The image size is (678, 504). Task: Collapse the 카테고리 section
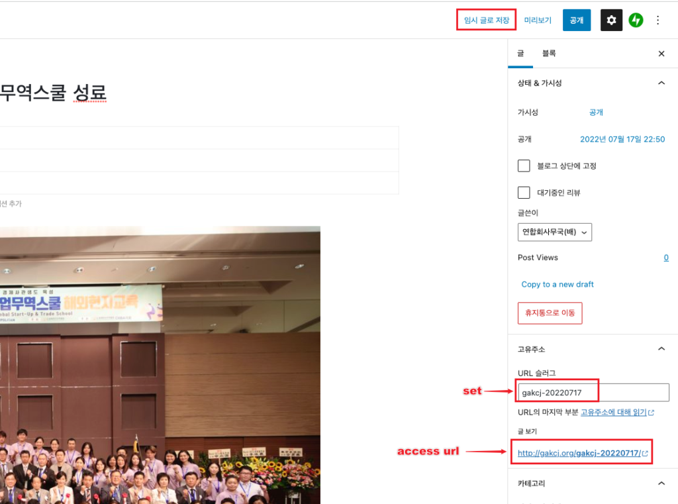tap(661, 483)
